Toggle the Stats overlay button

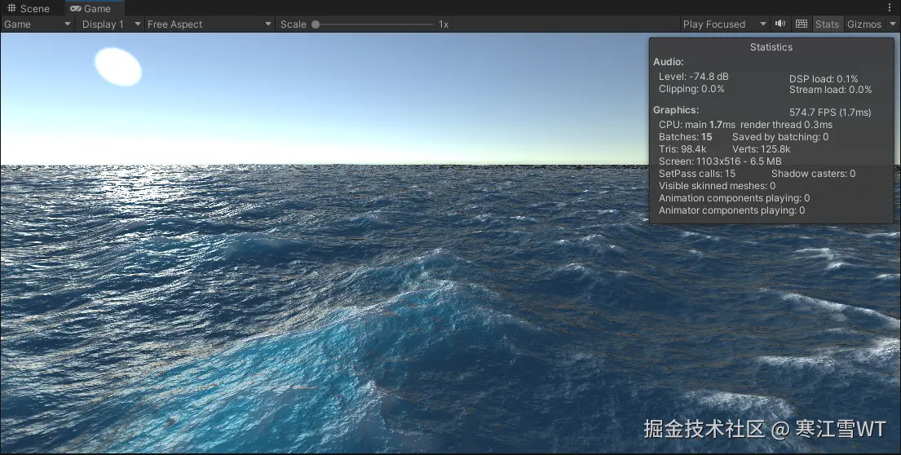[827, 24]
